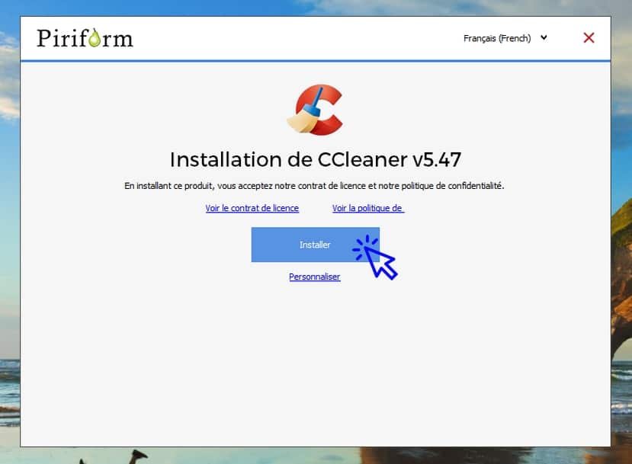Click the "En installant ce produit" notice text

click(314, 186)
